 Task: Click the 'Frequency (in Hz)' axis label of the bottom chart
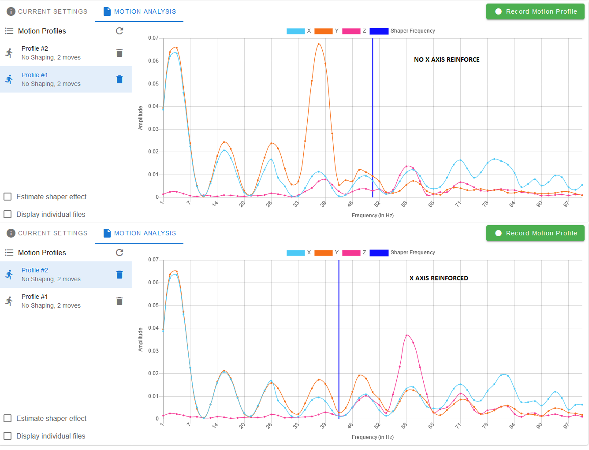[373, 437]
